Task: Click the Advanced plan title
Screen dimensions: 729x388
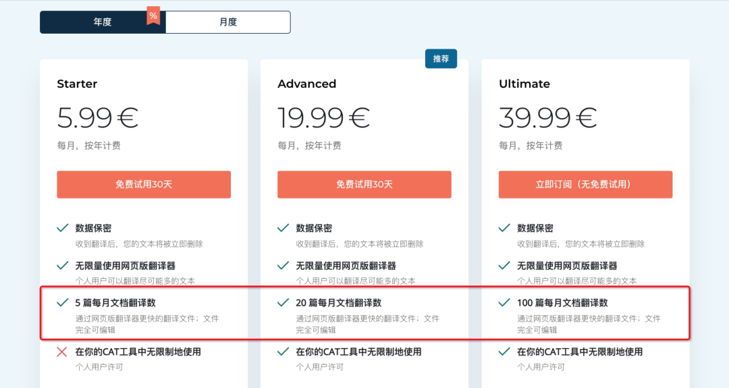Action: pos(307,84)
